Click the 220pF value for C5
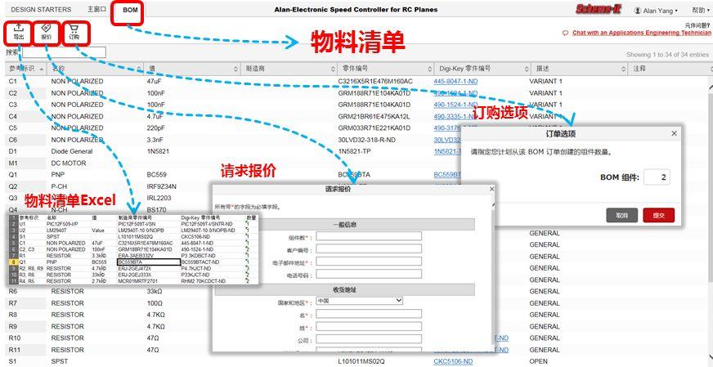The width and height of the screenshot is (713, 367). coord(156,128)
